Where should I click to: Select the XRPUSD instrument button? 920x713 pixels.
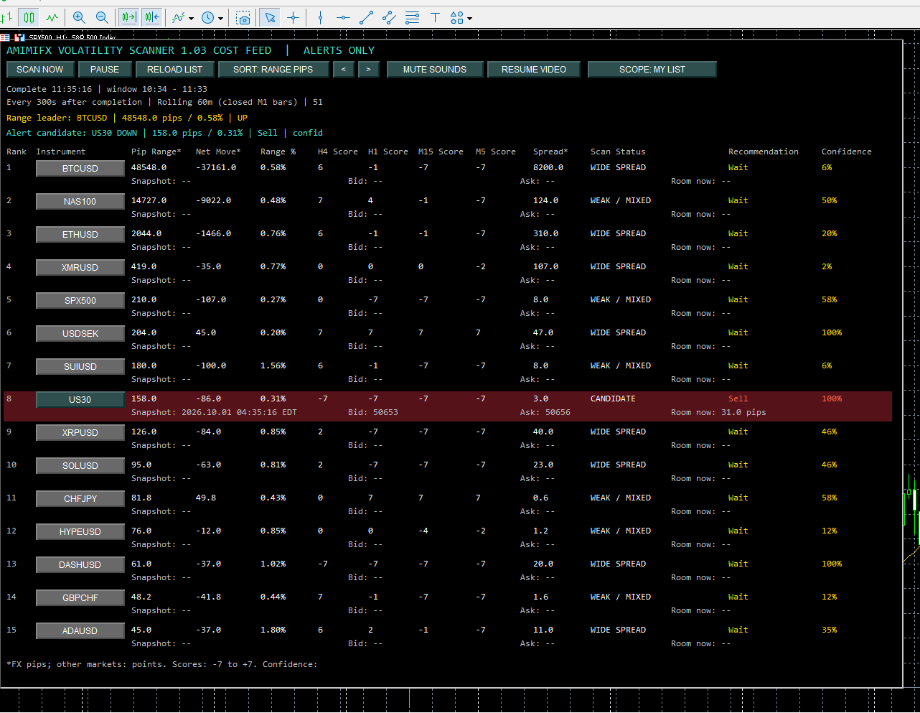[x=80, y=433]
